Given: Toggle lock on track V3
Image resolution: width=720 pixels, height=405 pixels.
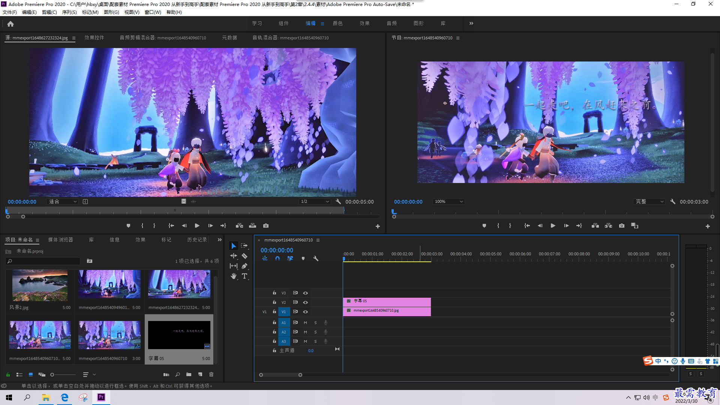Looking at the screenshot, I should (x=274, y=293).
